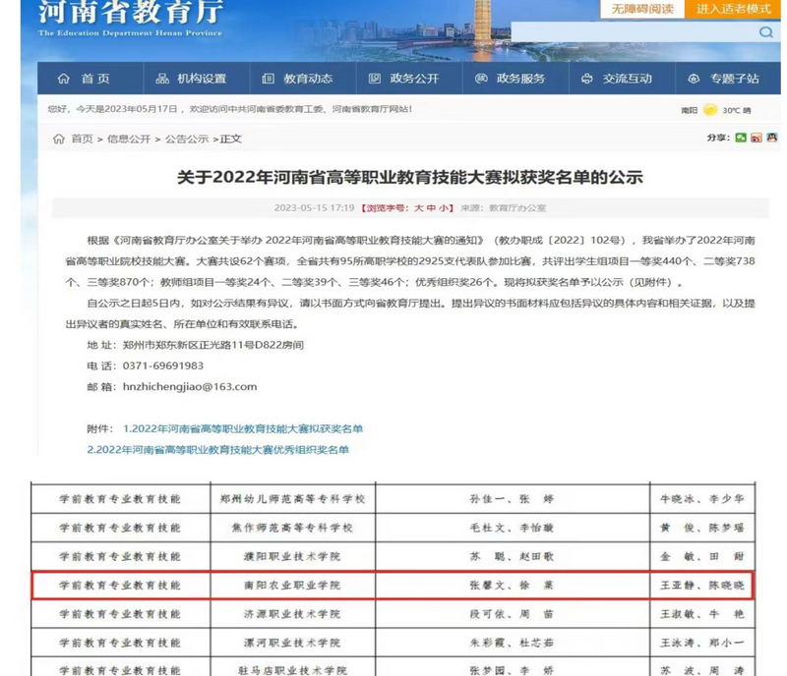Click the article title 关于2022年河南省高等职业教育技能大赛
This screenshot has width=787, height=676.
coord(409,177)
